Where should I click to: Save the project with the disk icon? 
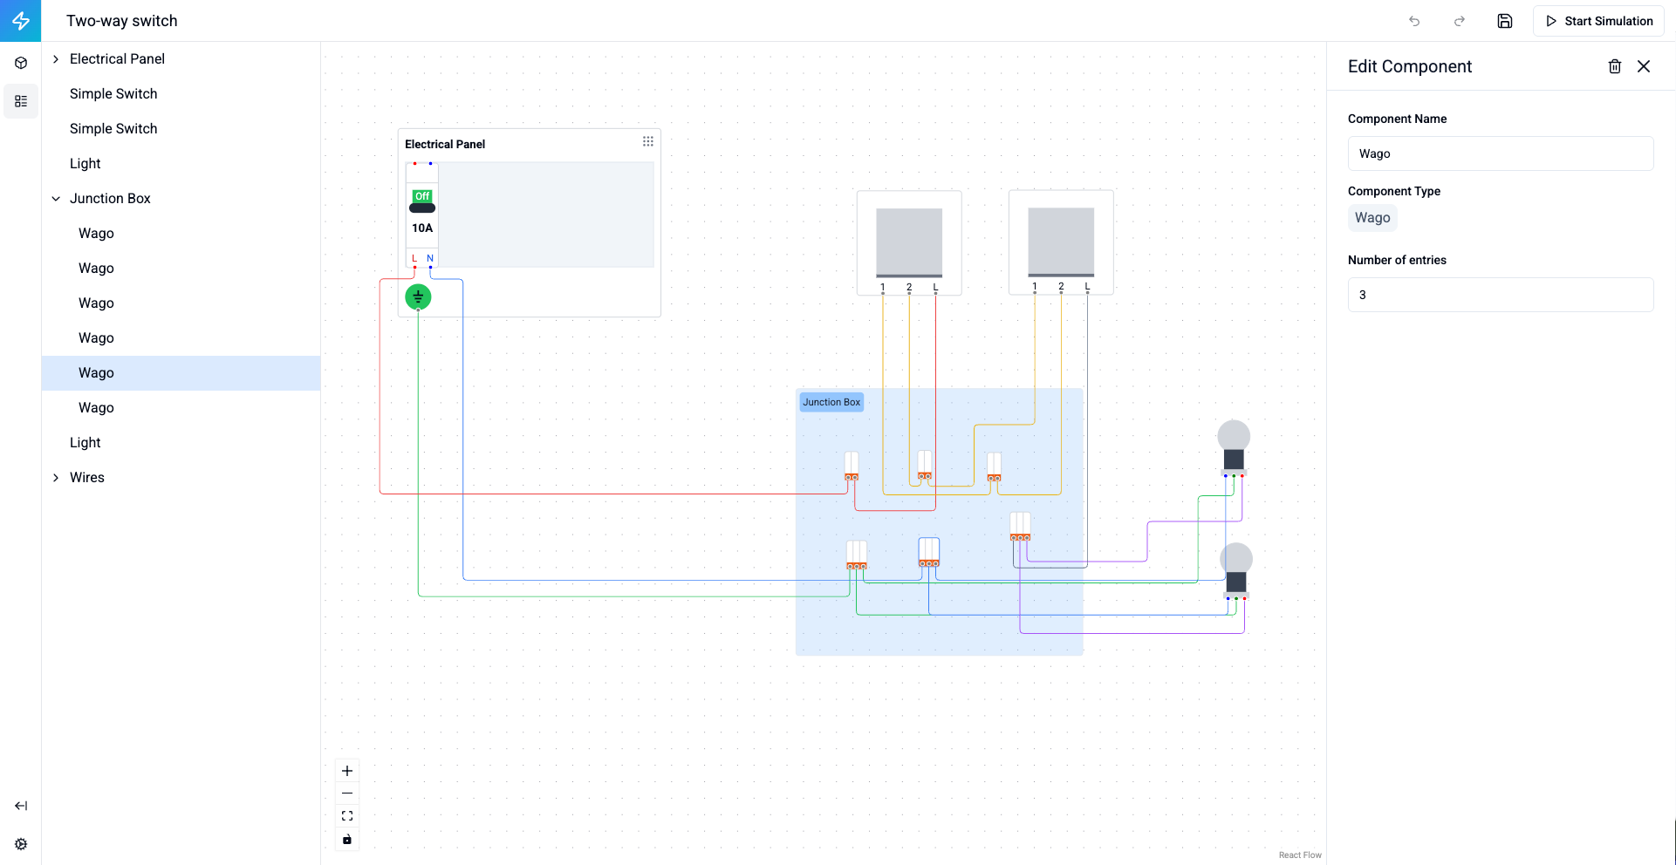pos(1505,21)
